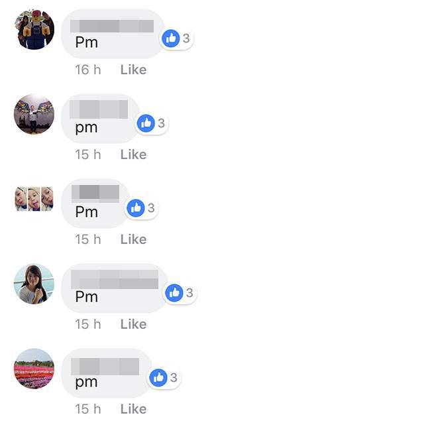Open profile with Lego character avatar
This screenshot has height=423, width=424.
tap(34, 29)
